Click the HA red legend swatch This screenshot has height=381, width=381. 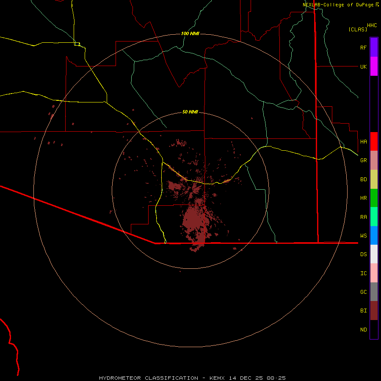click(x=374, y=141)
